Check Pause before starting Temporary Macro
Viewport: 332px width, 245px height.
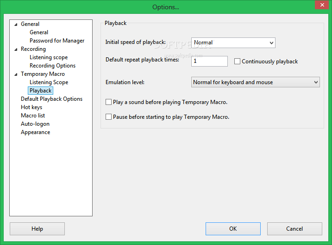coord(109,117)
